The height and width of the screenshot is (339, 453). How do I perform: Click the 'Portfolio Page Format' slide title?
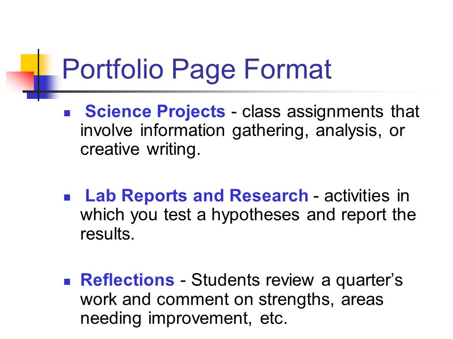[x=197, y=70]
